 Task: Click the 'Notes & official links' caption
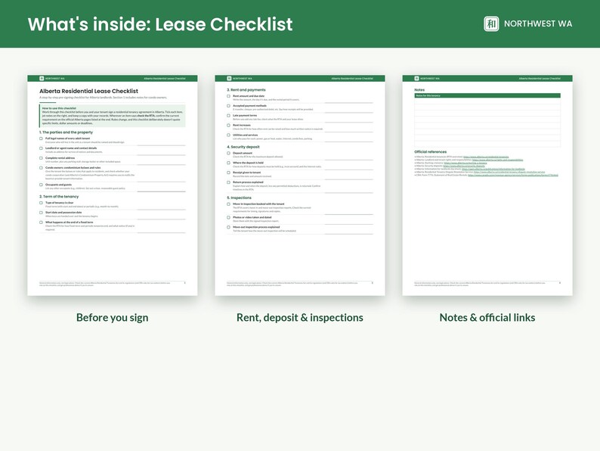487,318
